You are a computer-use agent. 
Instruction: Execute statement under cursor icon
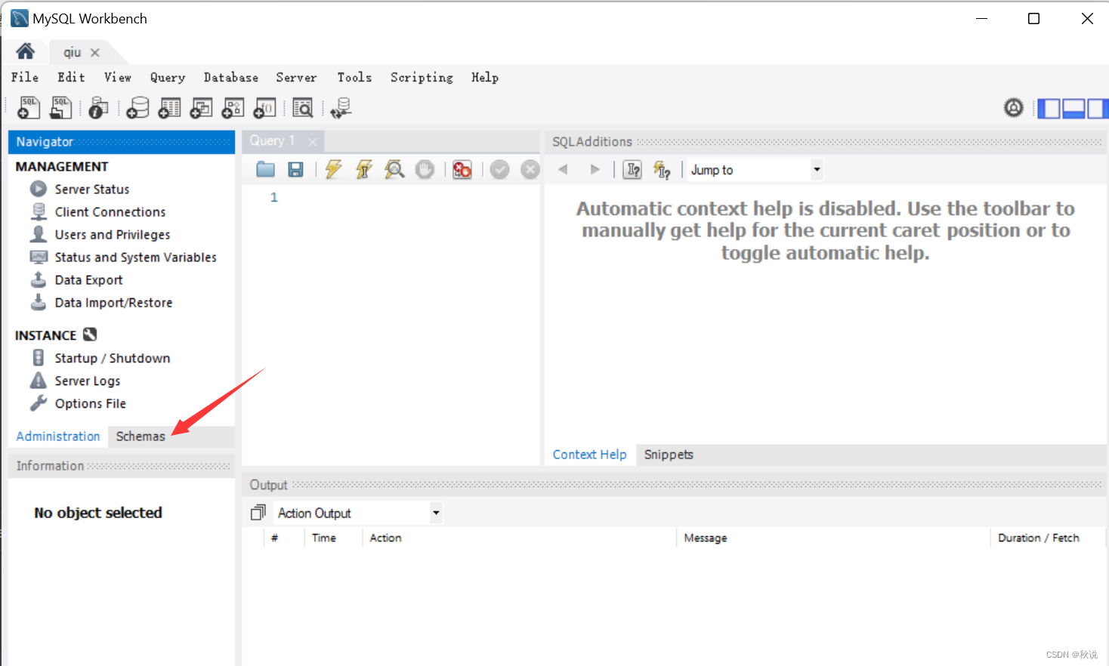click(x=364, y=169)
